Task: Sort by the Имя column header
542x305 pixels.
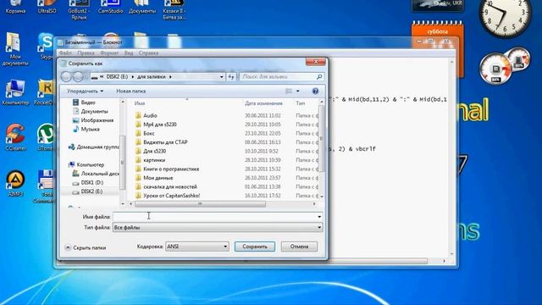Action: pos(140,103)
